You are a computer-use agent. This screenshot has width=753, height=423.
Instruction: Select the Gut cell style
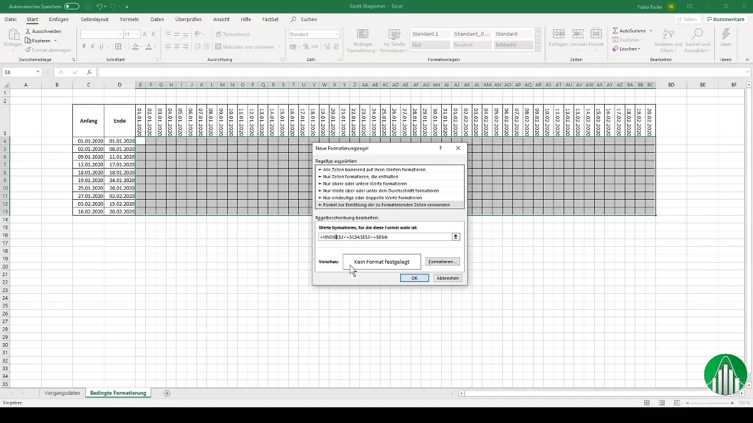click(x=431, y=45)
